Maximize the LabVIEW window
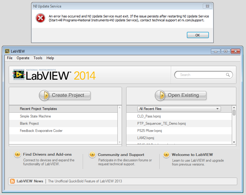 (x=225, y=51)
